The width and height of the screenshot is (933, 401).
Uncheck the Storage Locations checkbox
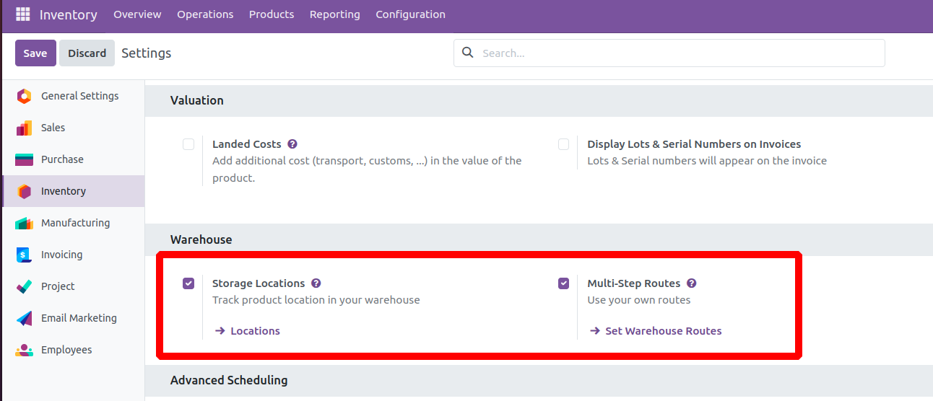(188, 283)
